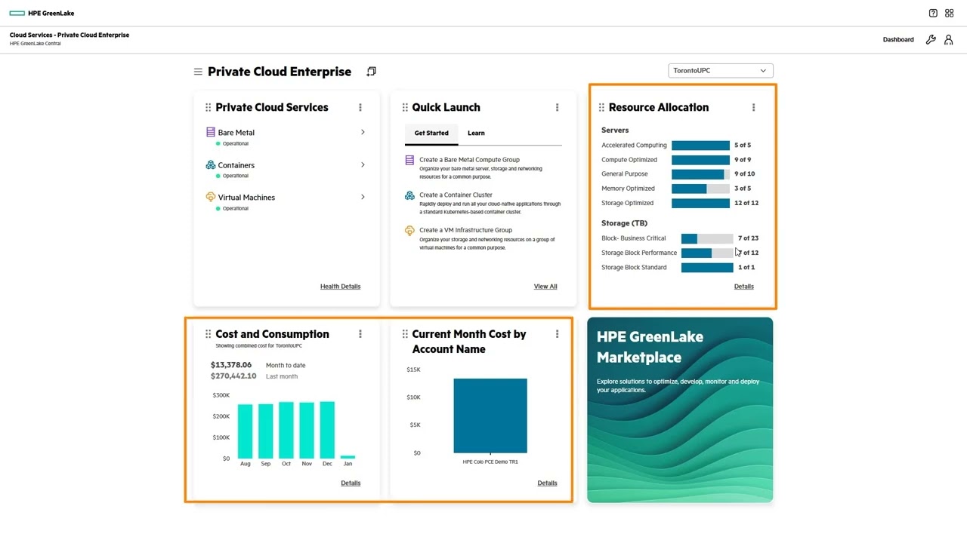Open Details link in Current Month Cost card
This screenshot has height=543, width=967.
point(548,483)
